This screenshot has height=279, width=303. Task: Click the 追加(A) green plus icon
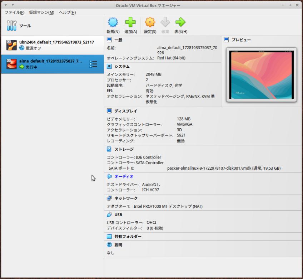[x=130, y=22]
